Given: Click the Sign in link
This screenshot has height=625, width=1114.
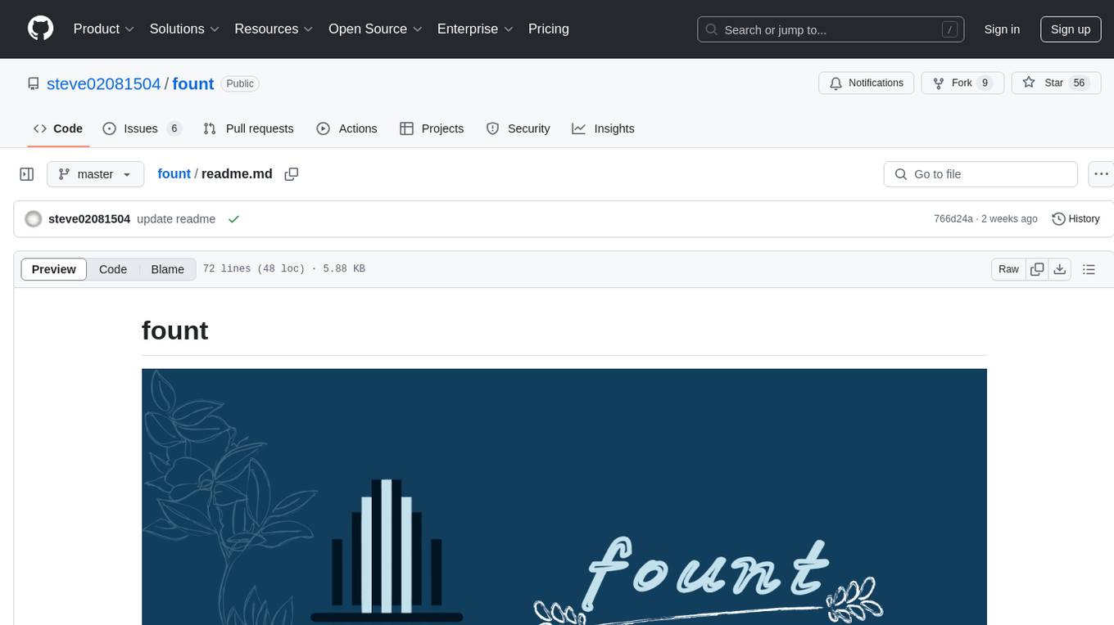Looking at the screenshot, I should pyautogui.click(x=1002, y=29).
